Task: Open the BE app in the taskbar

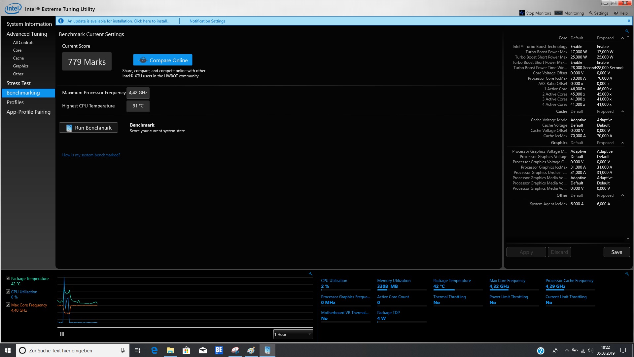Action: click(219, 350)
